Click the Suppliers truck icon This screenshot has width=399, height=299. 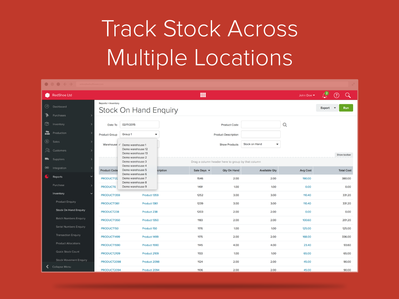click(x=47, y=159)
